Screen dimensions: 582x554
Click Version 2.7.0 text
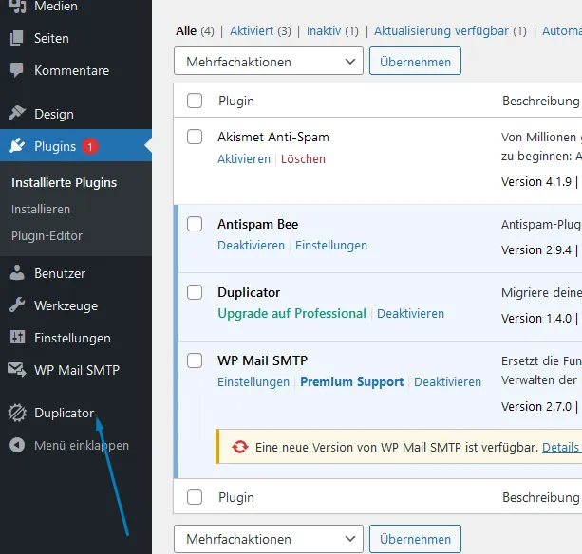pos(536,406)
